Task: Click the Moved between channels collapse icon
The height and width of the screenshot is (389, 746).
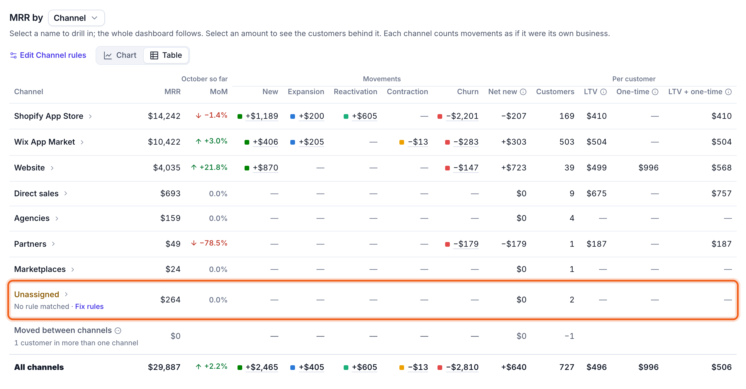Action: [x=118, y=331]
